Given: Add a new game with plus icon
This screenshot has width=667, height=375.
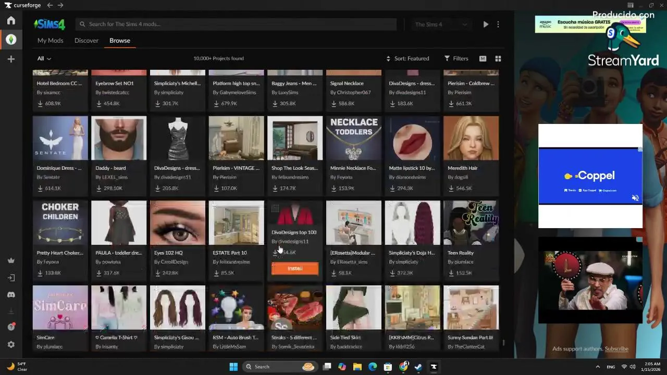Looking at the screenshot, I should (x=11, y=59).
